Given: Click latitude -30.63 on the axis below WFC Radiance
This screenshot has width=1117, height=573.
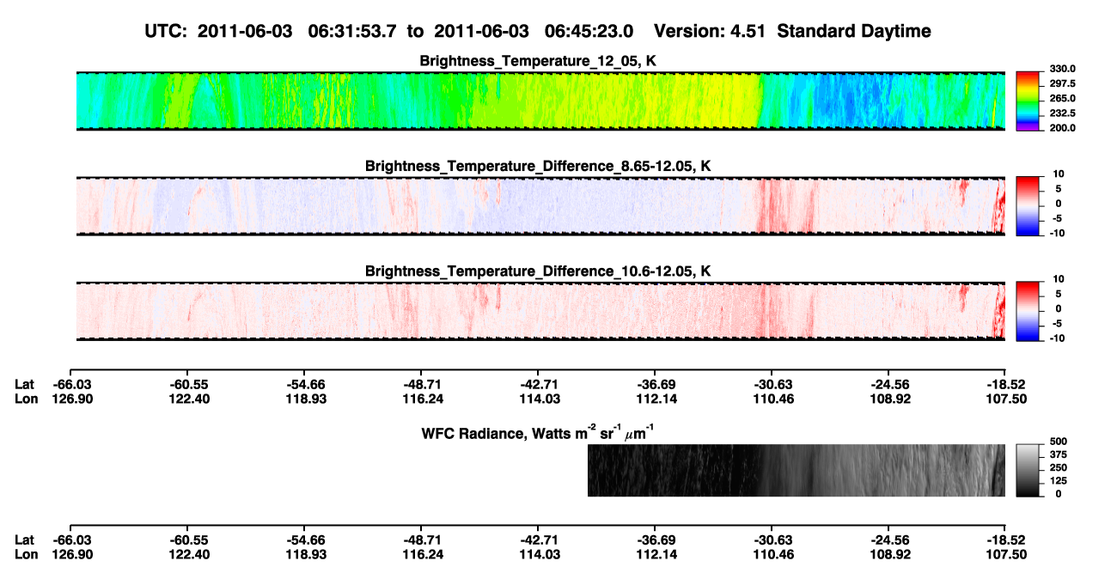Looking at the screenshot, I should 772,539.
